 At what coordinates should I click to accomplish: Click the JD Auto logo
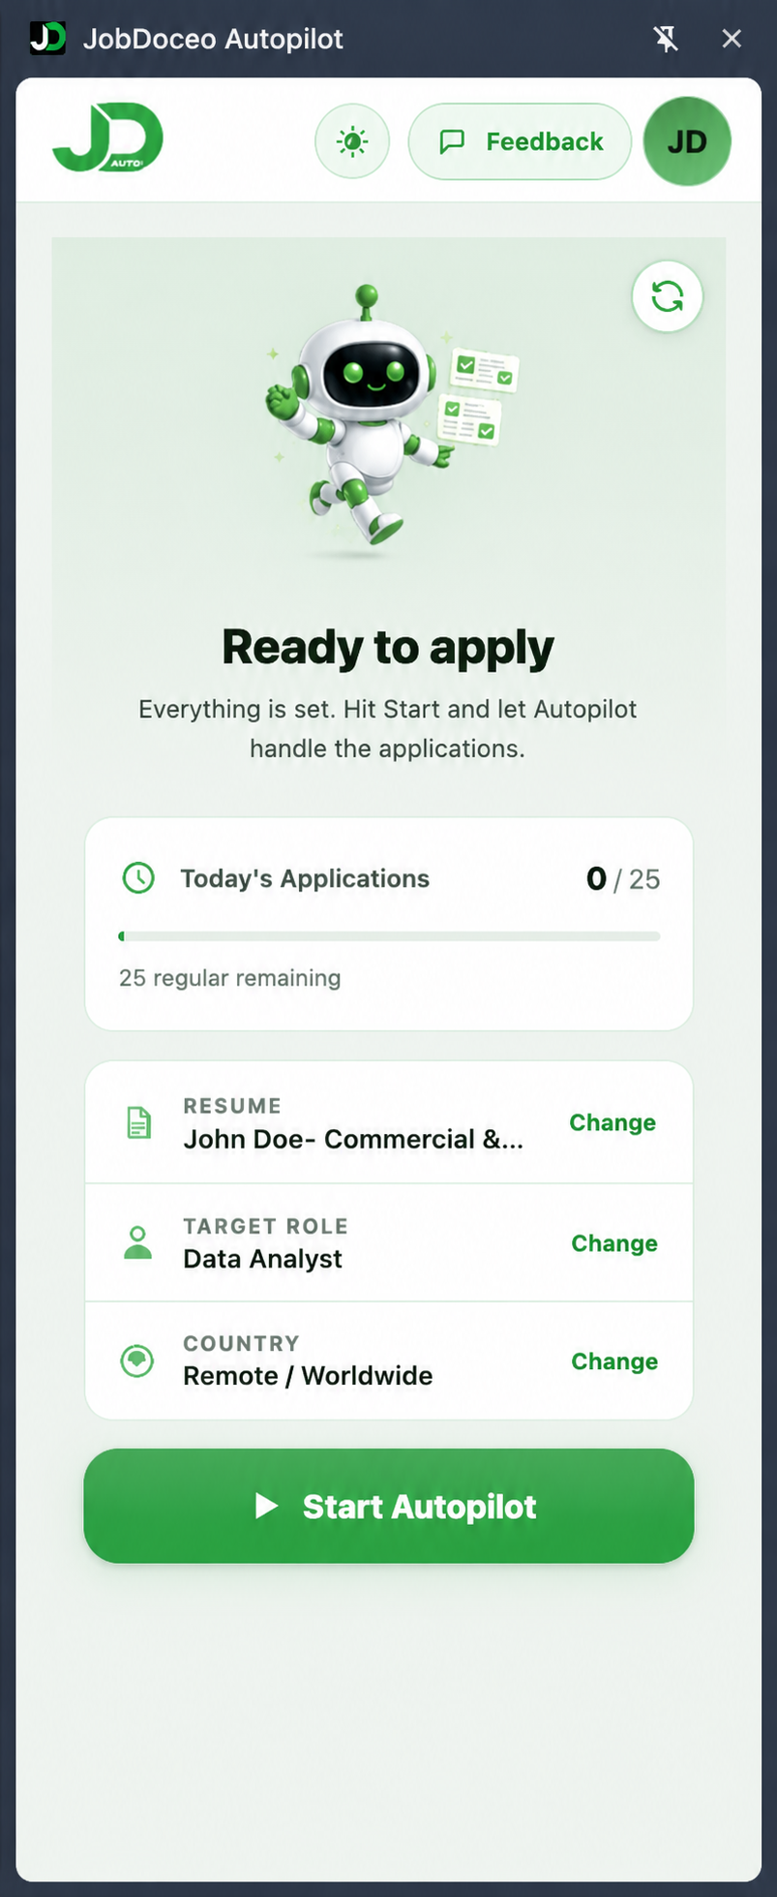(x=107, y=138)
